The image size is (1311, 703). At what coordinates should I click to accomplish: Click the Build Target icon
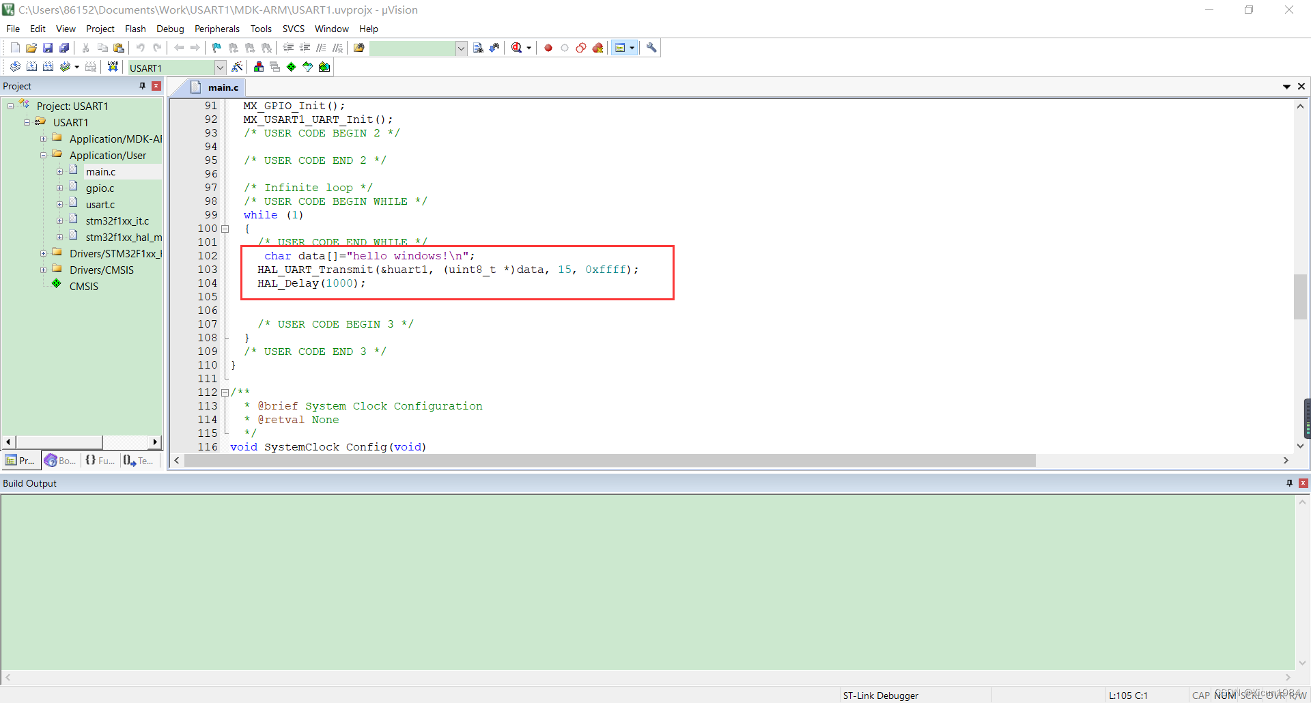point(31,66)
